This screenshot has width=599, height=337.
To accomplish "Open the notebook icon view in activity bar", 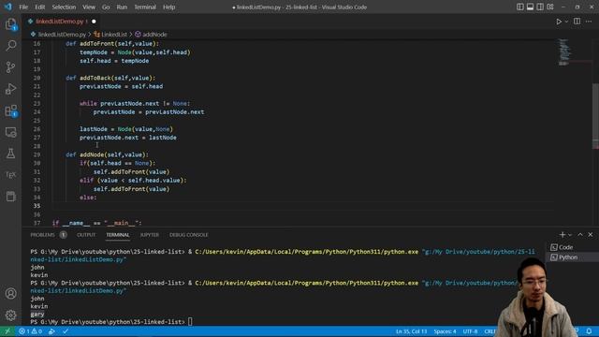I will click(x=10, y=197).
